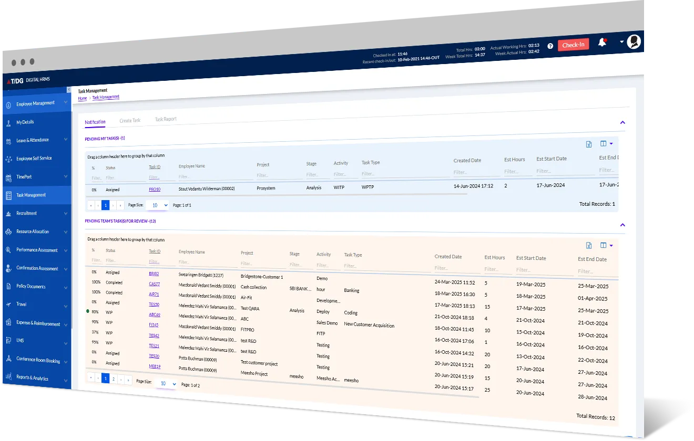The height and width of the screenshot is (441, 694).
Task: Open the notifications bell icon
Action: pyautogui.click(x=602, y=43)
